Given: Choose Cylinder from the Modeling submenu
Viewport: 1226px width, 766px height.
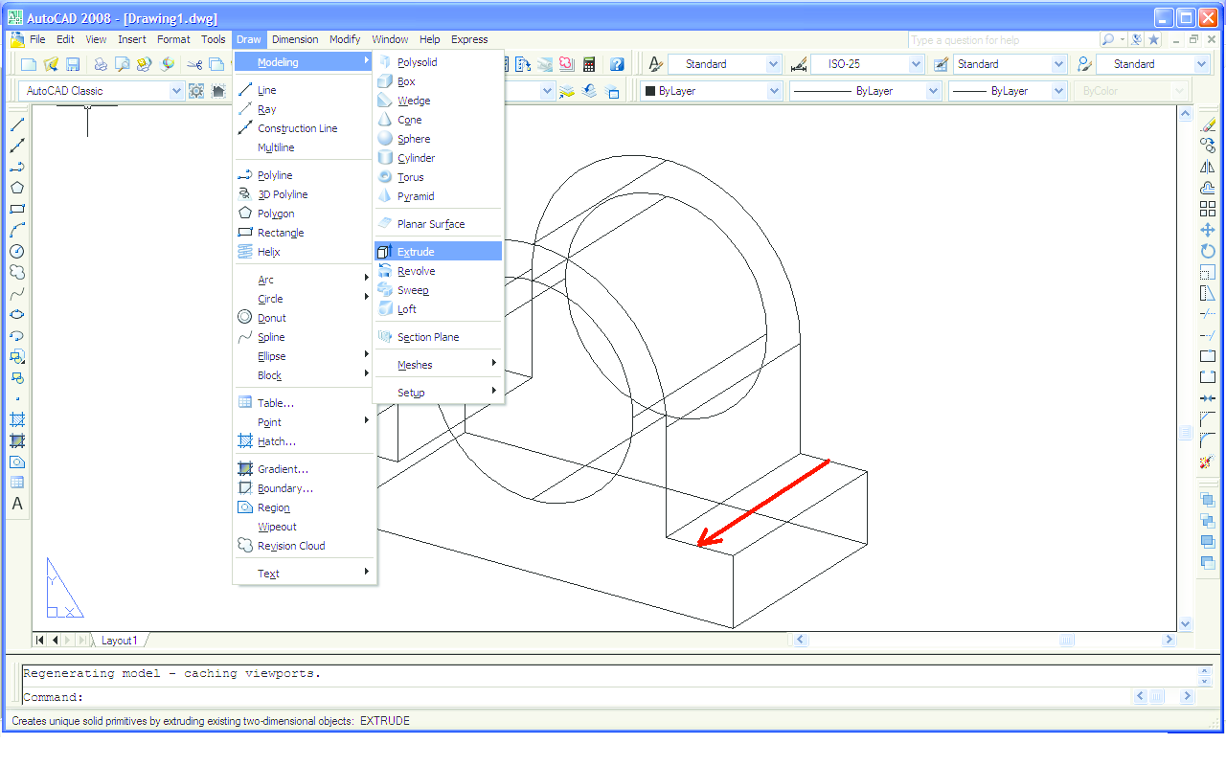Looking at the screenshot, I should (438, 158).
